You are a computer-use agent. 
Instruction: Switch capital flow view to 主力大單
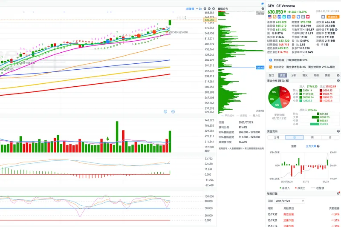click(x=311, y=146)
